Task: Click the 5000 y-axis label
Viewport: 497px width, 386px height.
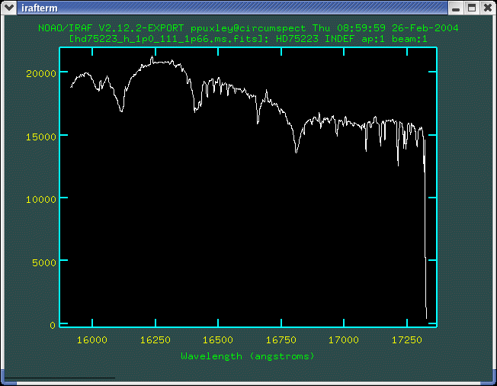Action: click(44, 262)
